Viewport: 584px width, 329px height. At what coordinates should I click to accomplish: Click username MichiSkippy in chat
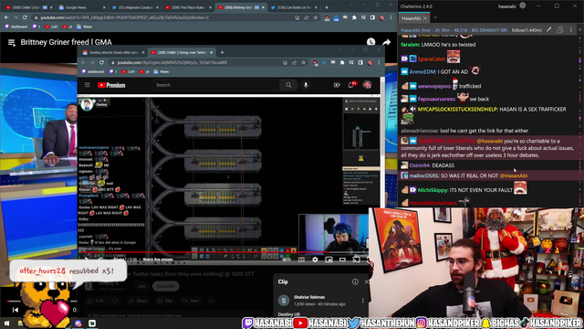(433, 190)
